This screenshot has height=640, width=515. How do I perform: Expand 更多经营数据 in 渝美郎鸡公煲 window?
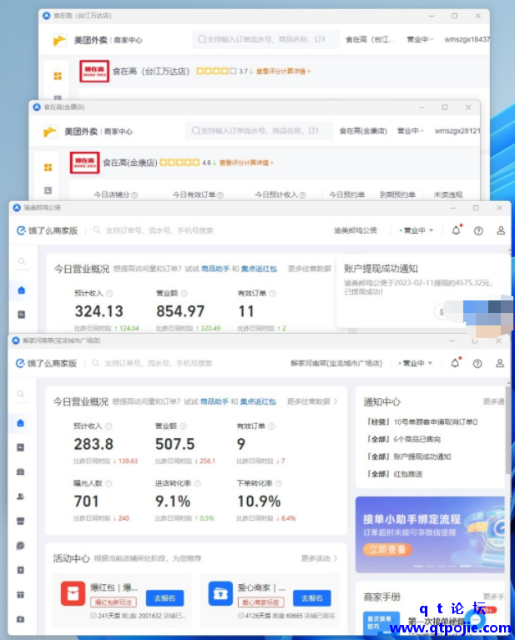pos(311,269)
